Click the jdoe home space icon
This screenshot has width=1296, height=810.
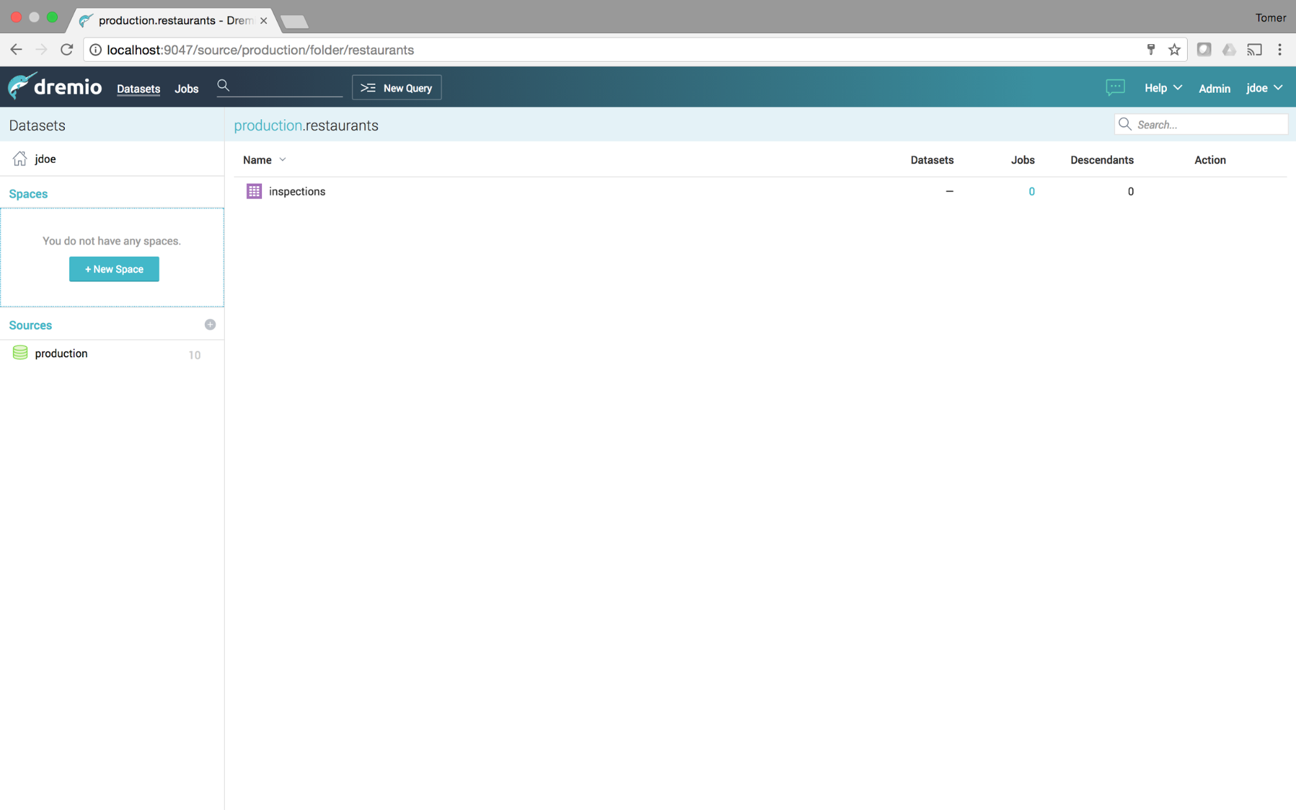20,159
